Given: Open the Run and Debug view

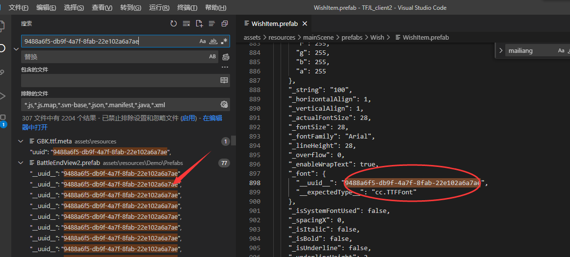Looking at the screenshot, I should click(x=3, y=96).
